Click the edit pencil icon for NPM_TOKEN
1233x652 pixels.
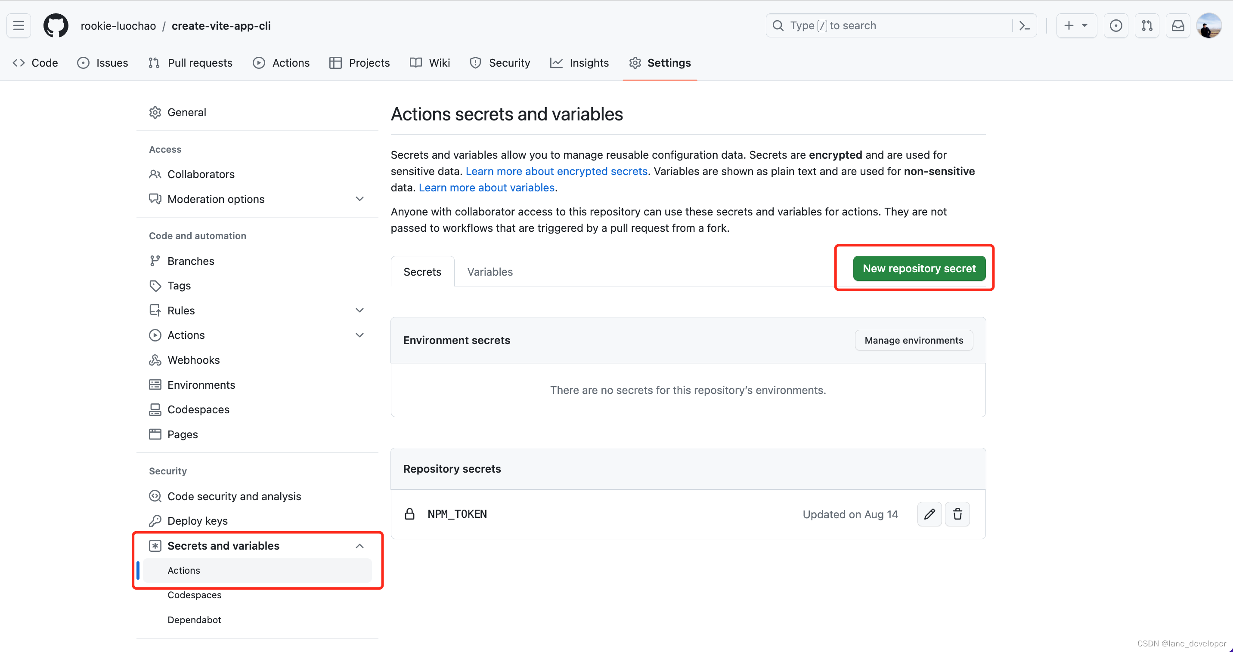pyautogui.click(x=929, y=514)
